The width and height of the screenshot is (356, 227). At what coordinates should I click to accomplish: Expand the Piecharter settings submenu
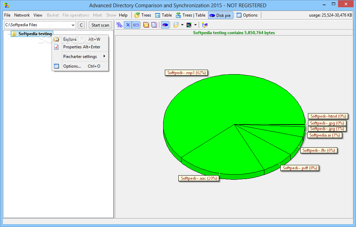pos(80,57)
